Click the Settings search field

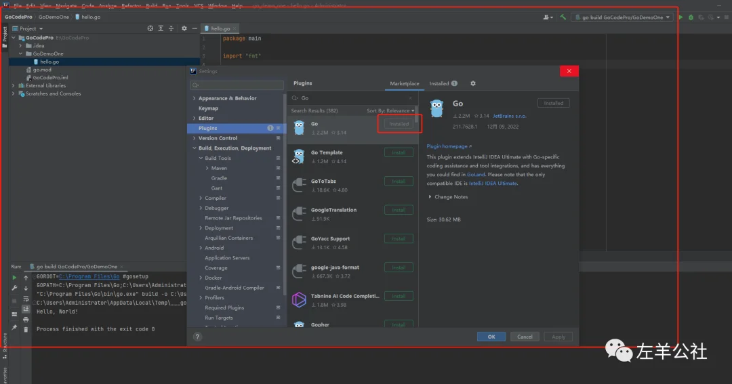click(x=237, y=85)
